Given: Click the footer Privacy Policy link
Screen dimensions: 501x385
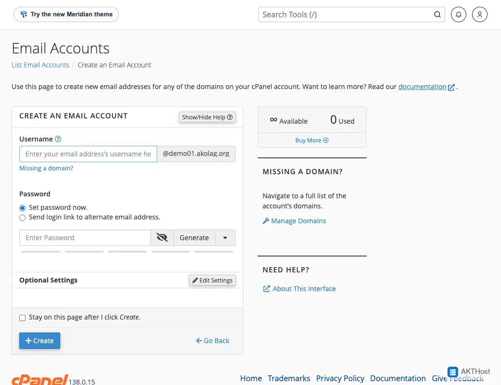Looking at the screenshot, I should pyautogui.click(x=340, y=378).
